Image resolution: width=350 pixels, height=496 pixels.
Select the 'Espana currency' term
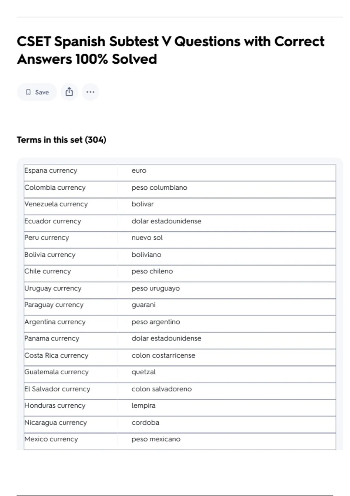pyautogui.click(x=51, y=170)
